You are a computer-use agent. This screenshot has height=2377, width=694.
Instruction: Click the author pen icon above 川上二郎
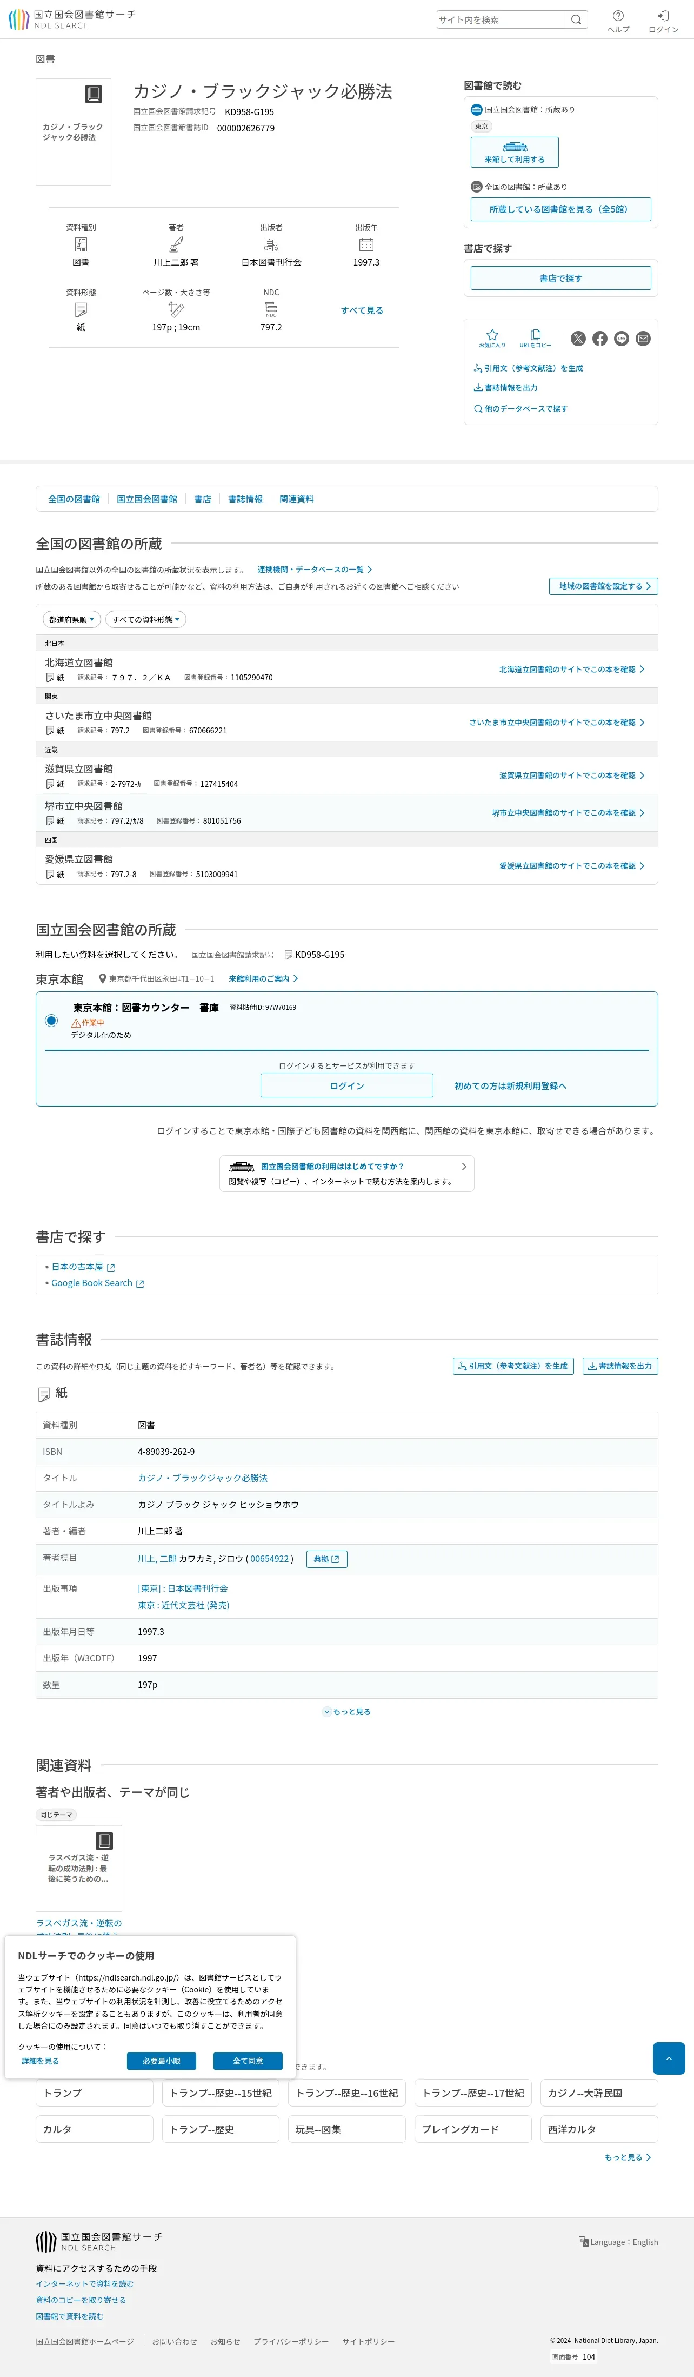tap(176, 244)
